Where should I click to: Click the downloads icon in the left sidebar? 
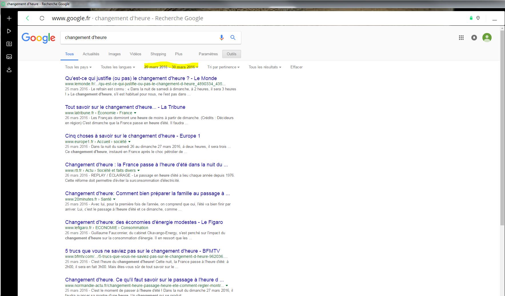[x=9, y=70]
